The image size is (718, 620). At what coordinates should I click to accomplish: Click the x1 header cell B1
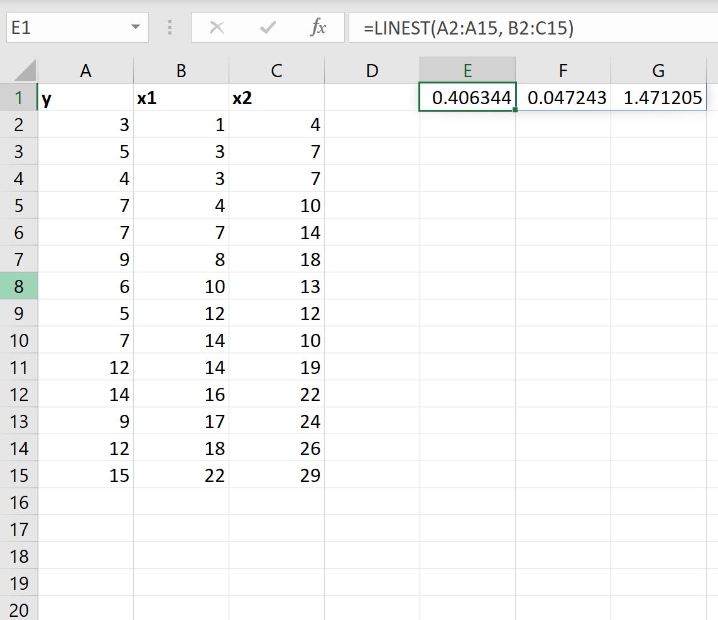pyautogui.click(x=181, y=97)
